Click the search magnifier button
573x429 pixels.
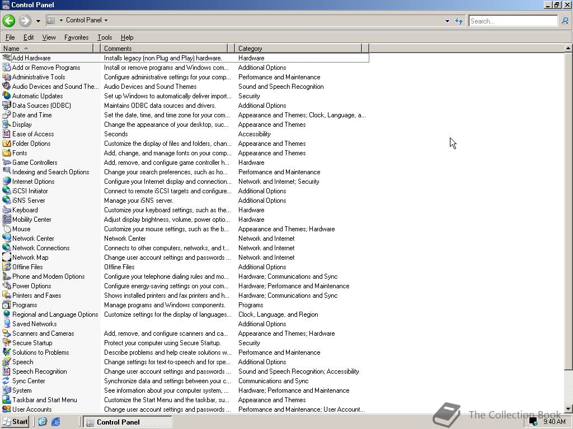[565, 21]
